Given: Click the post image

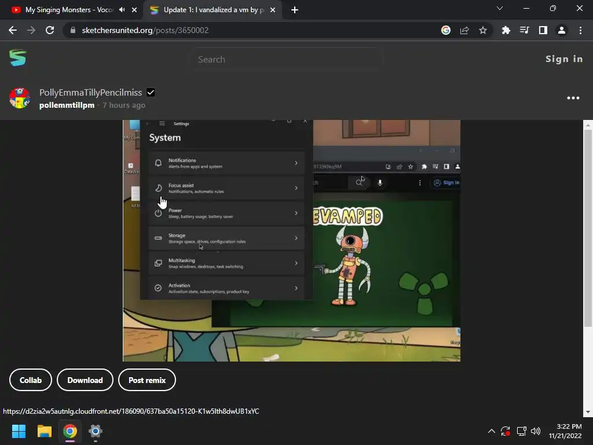Looking at the screenshot, I should (292, 240).
